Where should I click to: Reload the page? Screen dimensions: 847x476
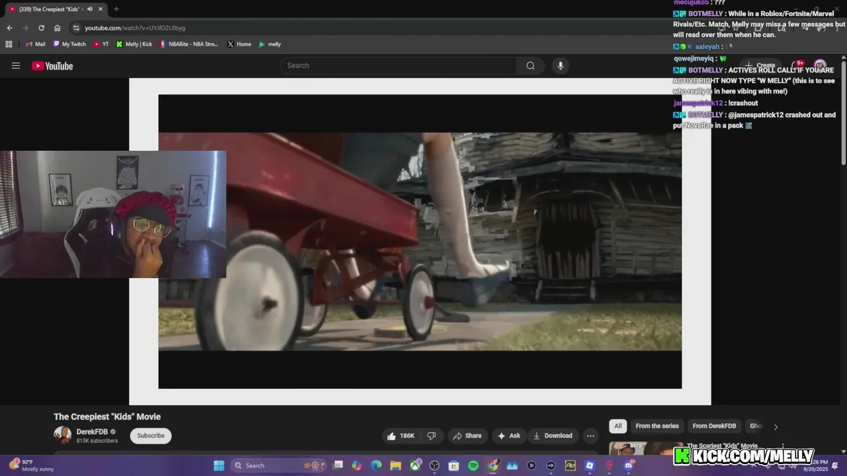point(41,28)
